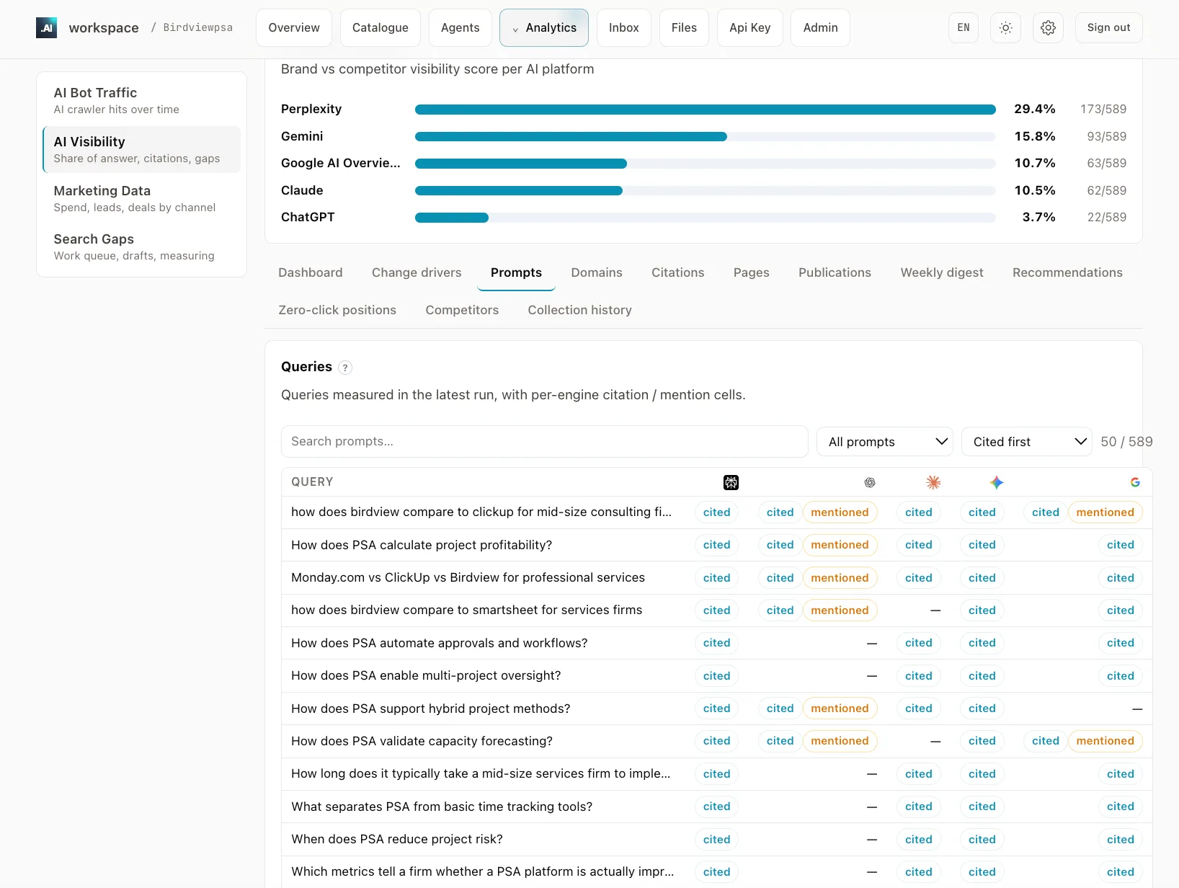This screenshot has height=888, width=1179.
Task: Focus the Search prompts input field
Action: click(x=544, y=441)
